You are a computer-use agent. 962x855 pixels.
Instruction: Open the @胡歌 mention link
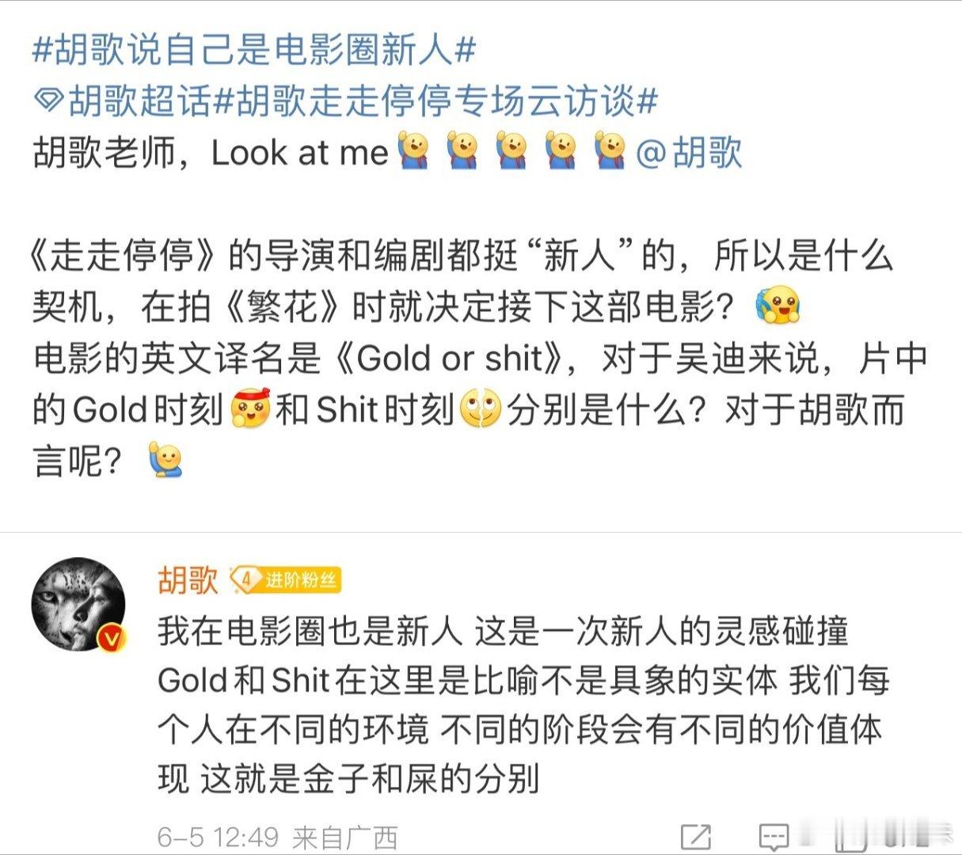click(x=687, y=152)
